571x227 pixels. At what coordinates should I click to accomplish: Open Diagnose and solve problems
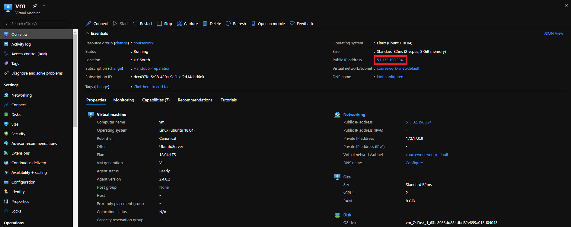(x=36, y=73)
